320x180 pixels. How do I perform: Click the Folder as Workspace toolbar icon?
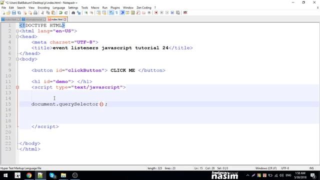tap(144, 12)
